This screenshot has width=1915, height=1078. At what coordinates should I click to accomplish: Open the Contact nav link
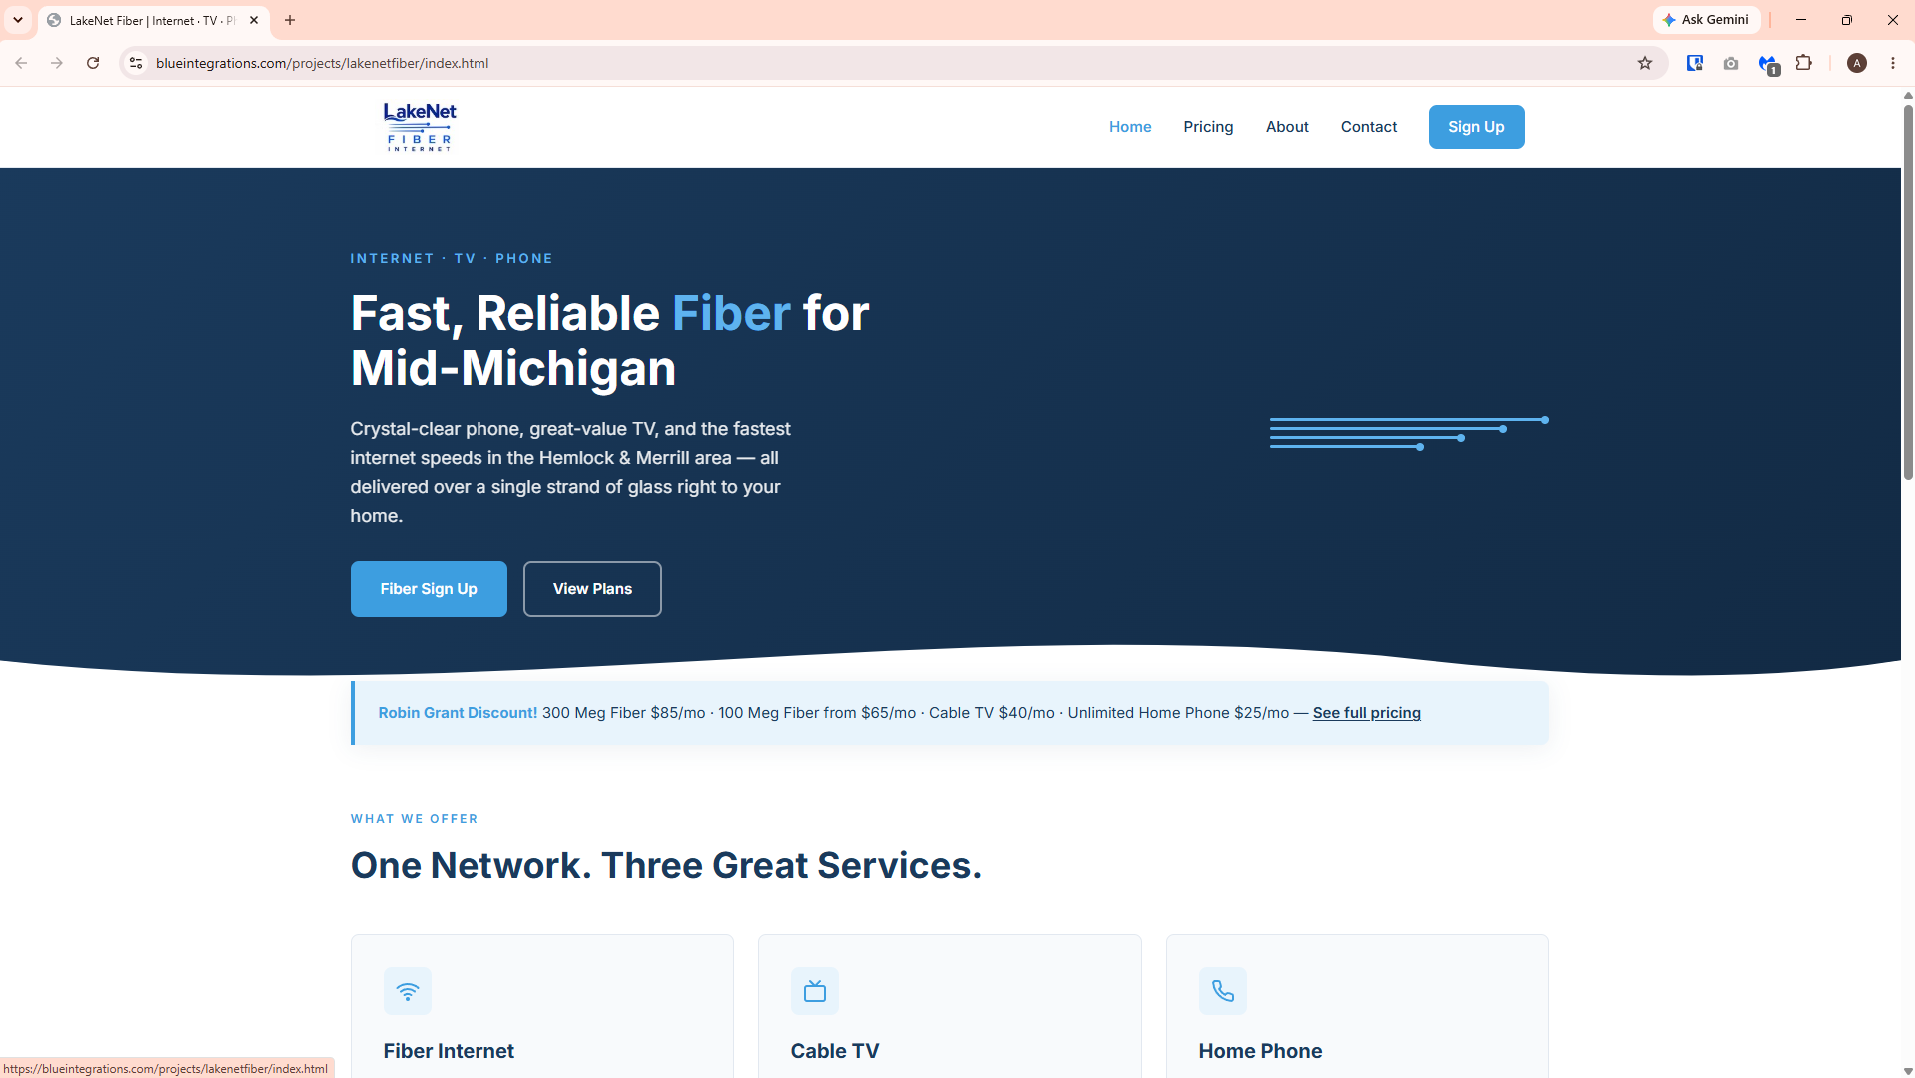(1369, 127)
